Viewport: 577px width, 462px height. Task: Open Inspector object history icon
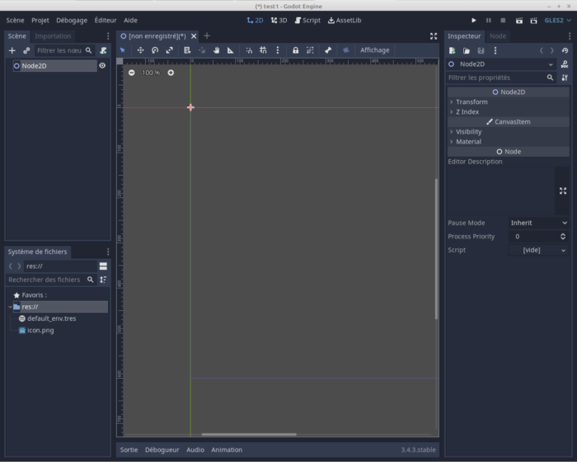(565, 50)
